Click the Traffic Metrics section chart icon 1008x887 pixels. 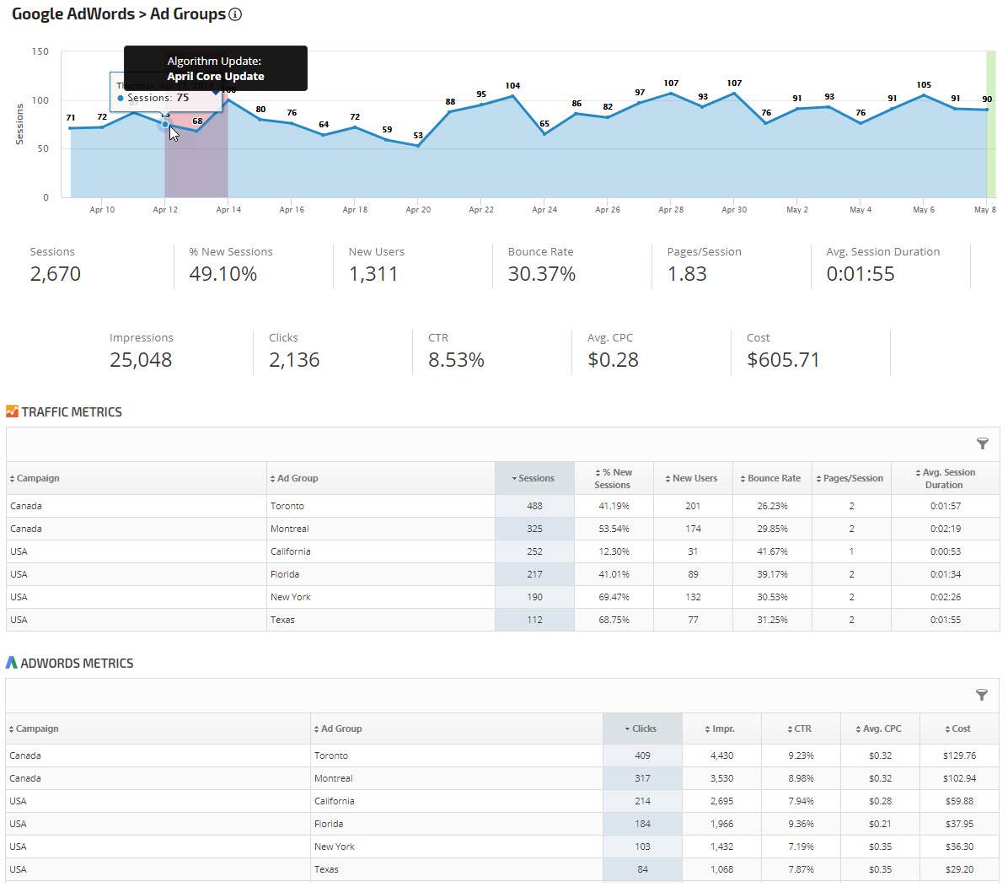pyautogui.click(x=12, y=411)
